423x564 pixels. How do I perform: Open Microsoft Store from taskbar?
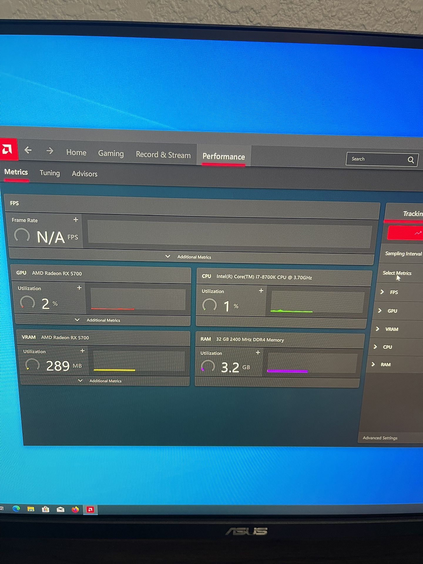click(x=46, y=509)
